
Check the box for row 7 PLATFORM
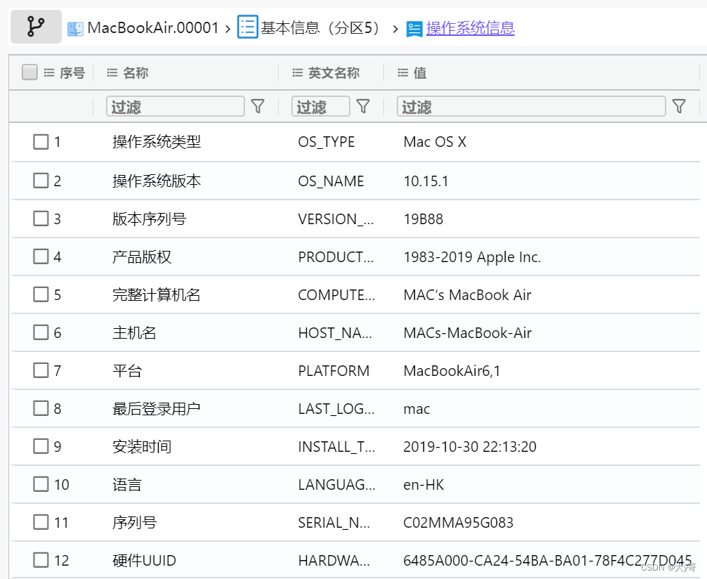pos(41,370)
